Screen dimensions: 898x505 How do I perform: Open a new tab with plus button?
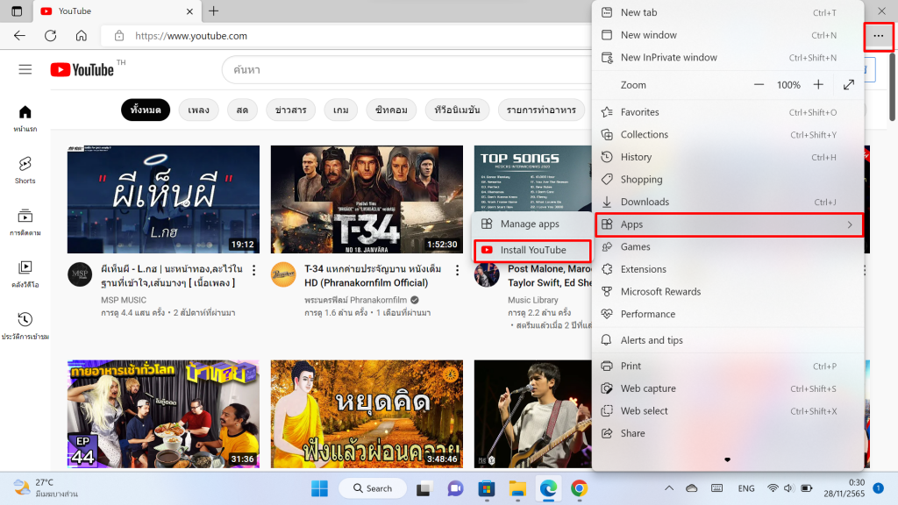point(214,11)
